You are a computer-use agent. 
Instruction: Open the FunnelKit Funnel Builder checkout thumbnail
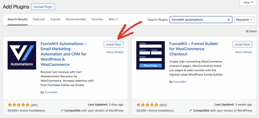coord(150,55)
